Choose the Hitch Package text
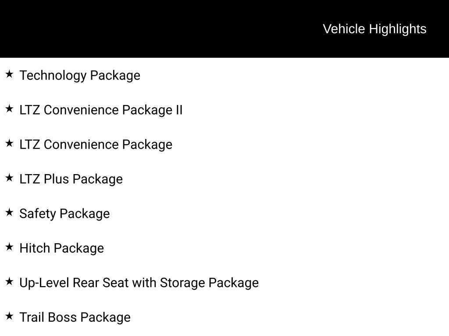Viewport: 449px width, 336px height. point(61,248)
